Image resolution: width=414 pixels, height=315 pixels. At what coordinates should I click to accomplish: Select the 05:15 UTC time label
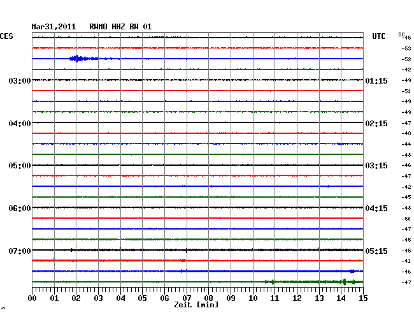[376, 251]
